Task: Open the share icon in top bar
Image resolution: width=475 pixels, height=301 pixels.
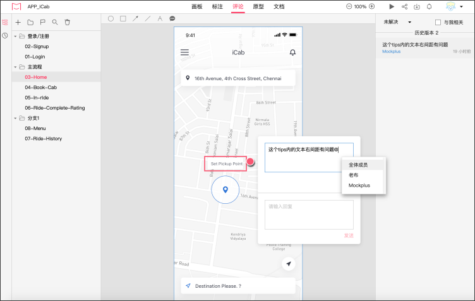Action: (404, 6)
